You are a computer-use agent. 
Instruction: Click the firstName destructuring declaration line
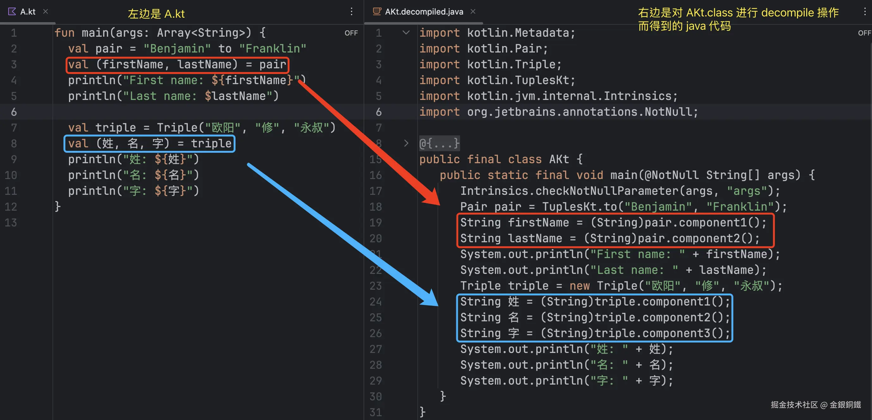pyautogui.click(x=177, y=64)
